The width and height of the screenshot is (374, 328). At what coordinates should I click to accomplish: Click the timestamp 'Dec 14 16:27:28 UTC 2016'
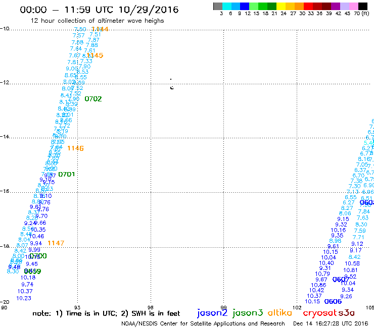331,323
